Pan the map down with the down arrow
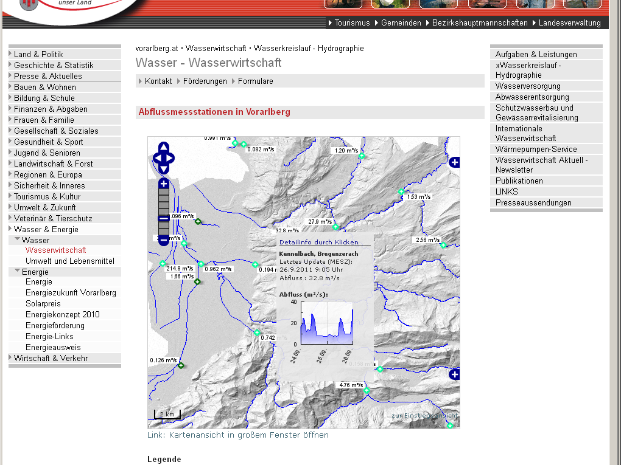The width and height of the screenshot is (621, 465). point(163,169)
